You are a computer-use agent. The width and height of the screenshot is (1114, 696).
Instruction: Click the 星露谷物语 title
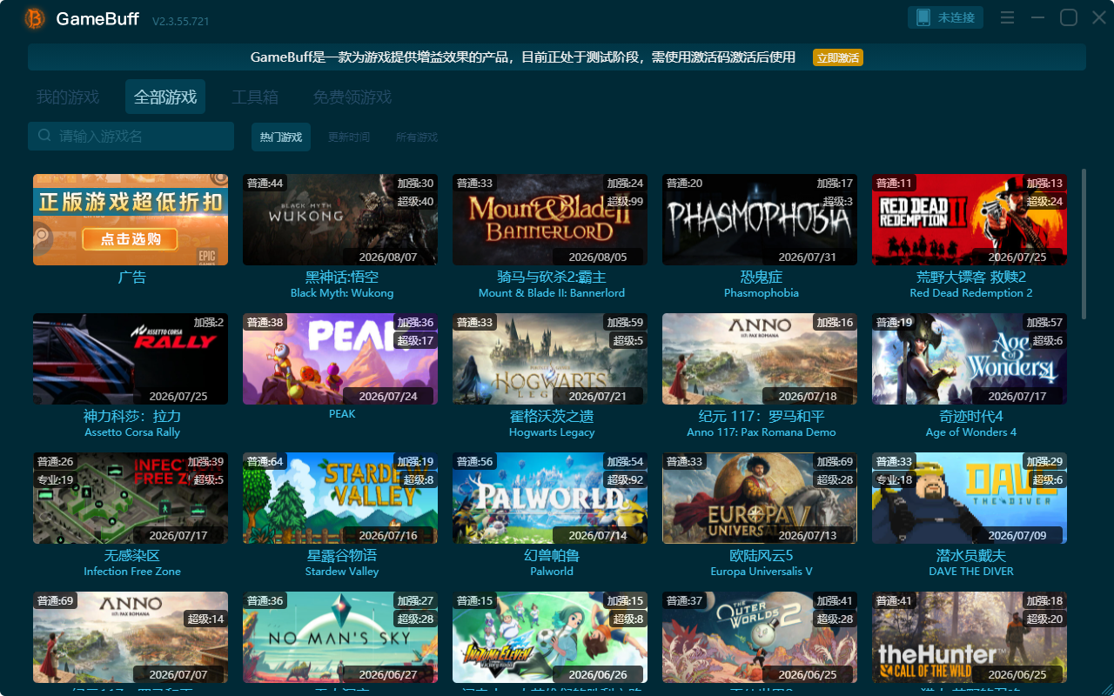[x=342, y=556]
